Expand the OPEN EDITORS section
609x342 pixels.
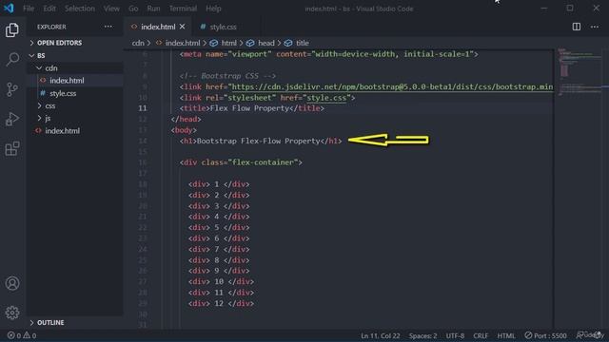[59, 43]
